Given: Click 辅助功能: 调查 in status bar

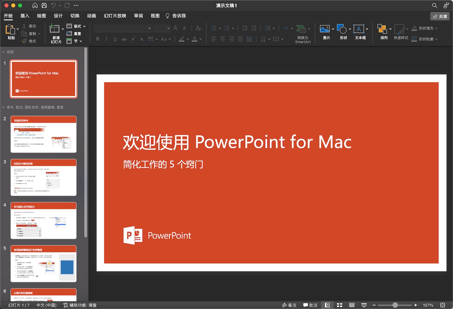Looking at the screenshot, I should click(x=80, y=305).
